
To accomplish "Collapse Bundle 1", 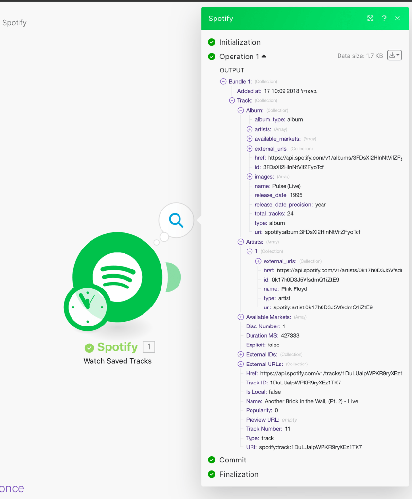I will [x=224, y=81].
